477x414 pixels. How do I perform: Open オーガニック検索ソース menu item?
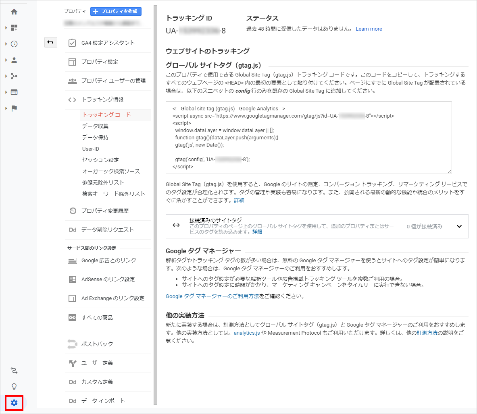111,171
